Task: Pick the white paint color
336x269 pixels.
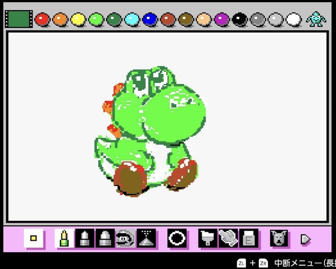Action: (294, 19)
